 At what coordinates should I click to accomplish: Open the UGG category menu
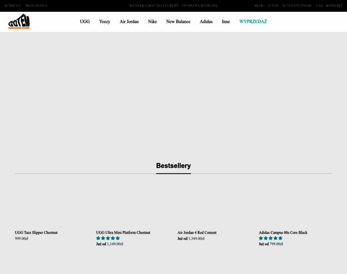(85, 21)
